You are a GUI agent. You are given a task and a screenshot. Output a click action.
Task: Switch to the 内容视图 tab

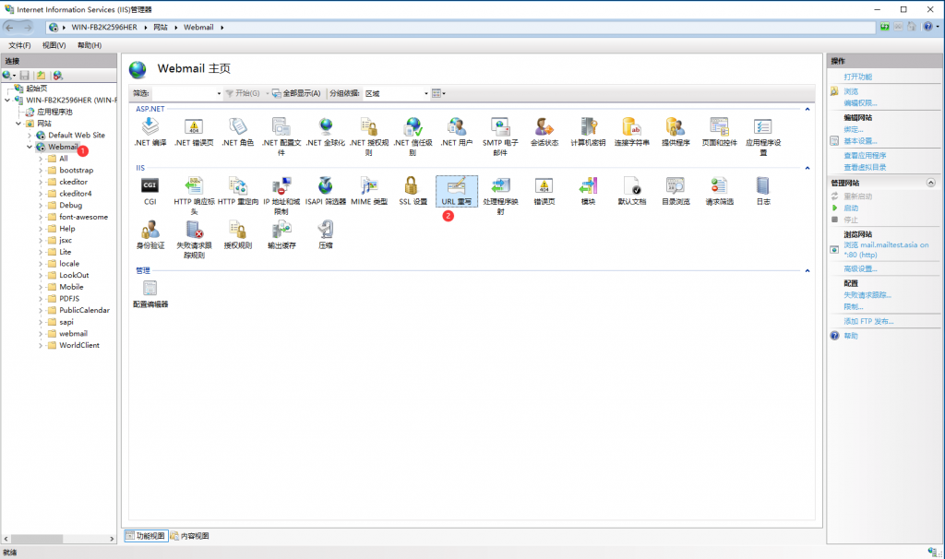[x=190, y=536]
